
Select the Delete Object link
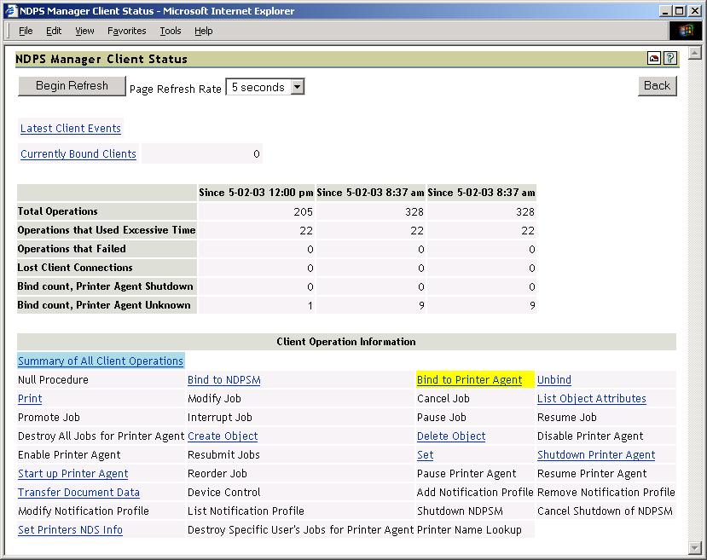(x=450, y=436)
